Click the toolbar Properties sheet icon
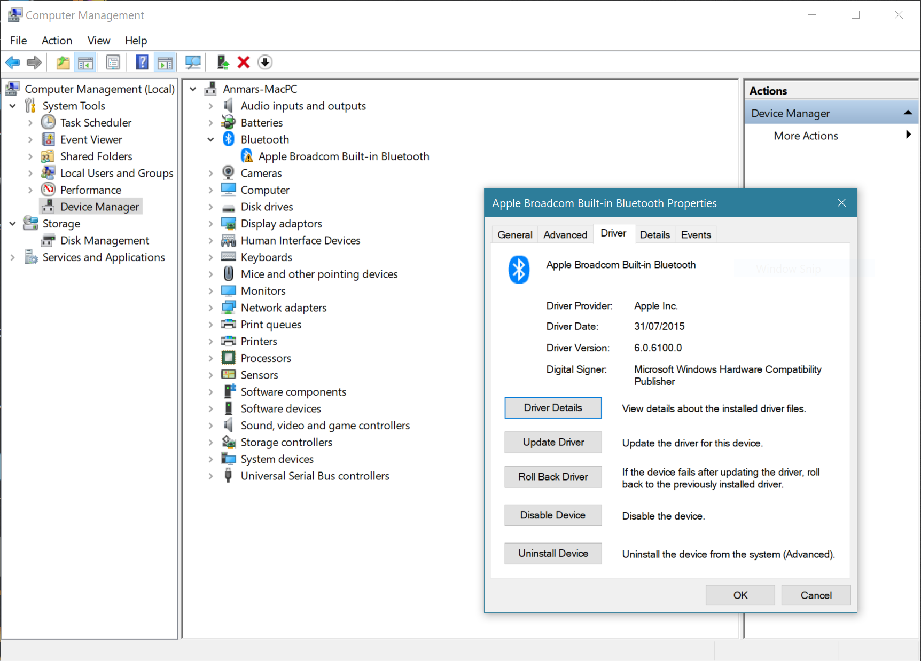 click(113, 62)
